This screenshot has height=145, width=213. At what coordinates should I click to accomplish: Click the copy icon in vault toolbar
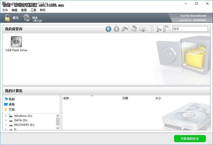(x=150, y=29)
